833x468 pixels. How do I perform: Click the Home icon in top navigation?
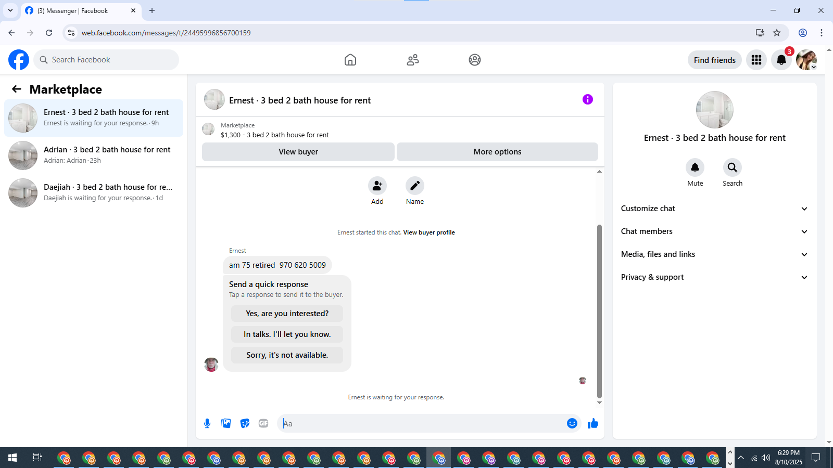pos(350,60)
